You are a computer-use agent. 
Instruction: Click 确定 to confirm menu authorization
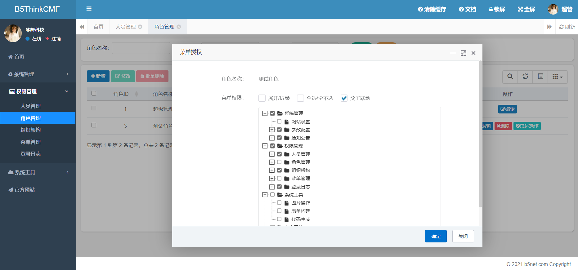436,236
